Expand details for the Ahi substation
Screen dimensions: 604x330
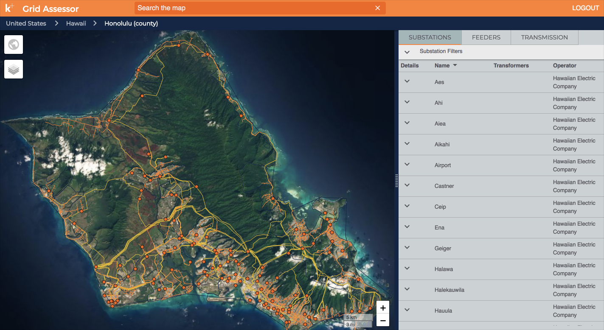tap(407, 102)
